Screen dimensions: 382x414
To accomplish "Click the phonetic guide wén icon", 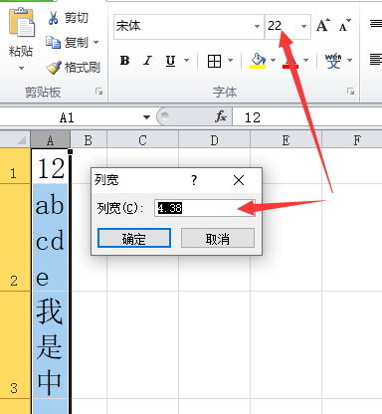I will [333, 61].
